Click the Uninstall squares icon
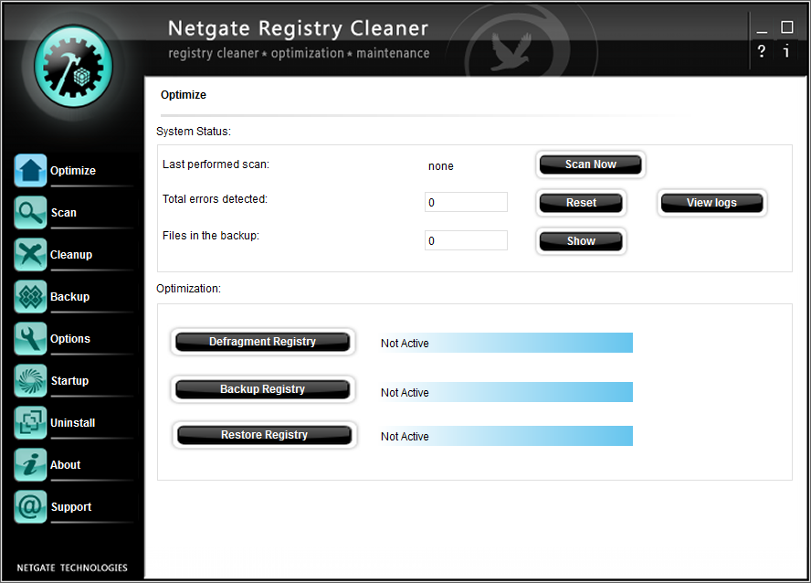 pyautogui.click(x=30, y=422)
